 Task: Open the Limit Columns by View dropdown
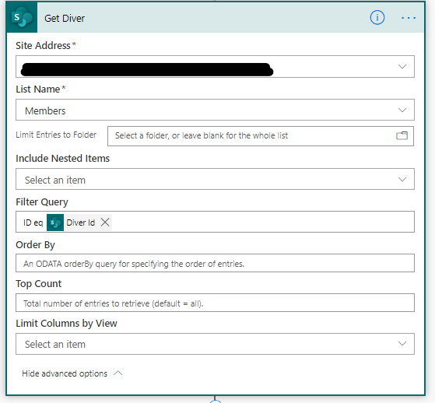pyautogui.click(x=215, y=344)
